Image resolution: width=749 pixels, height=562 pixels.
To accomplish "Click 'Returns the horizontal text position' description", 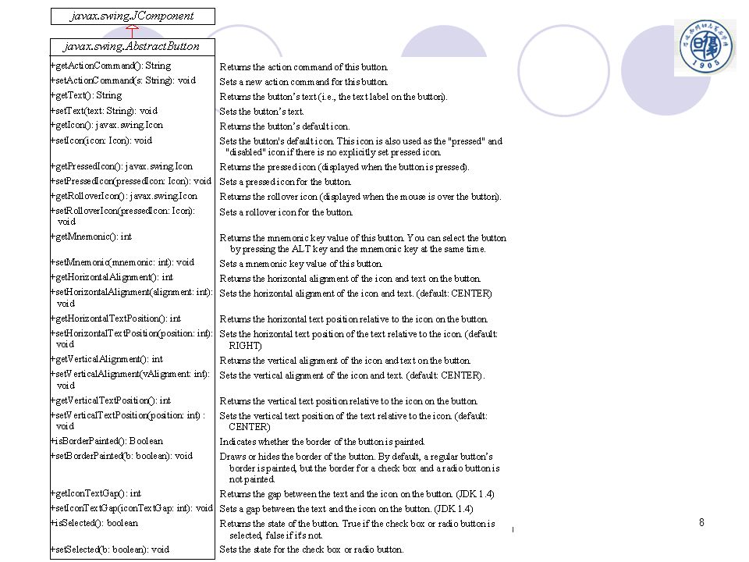I will 353,319.
